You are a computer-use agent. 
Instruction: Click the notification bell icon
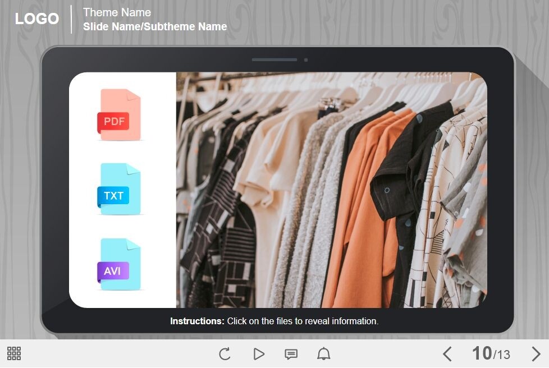tap(324, 354)
